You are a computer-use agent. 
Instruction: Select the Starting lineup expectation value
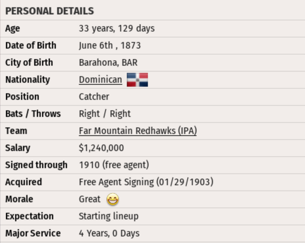point(108,216)
